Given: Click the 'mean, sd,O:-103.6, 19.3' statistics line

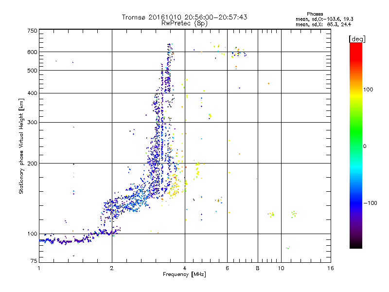Looking at the screenshot, I should (324, 19).
